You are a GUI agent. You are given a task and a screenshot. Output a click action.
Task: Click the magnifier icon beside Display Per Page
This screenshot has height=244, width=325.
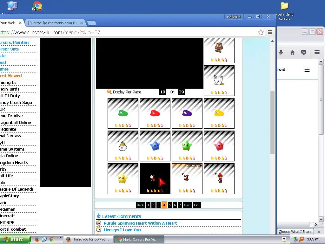[x=109, y=92]
